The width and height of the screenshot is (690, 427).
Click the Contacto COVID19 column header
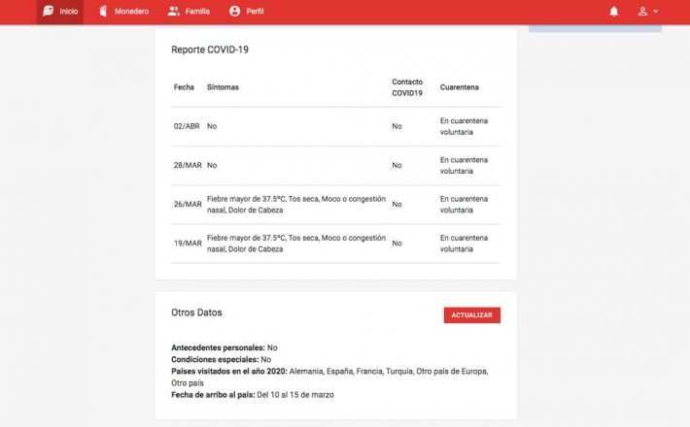(407, 87)
